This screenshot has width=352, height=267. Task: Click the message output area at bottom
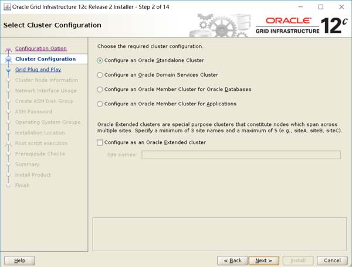219,234
